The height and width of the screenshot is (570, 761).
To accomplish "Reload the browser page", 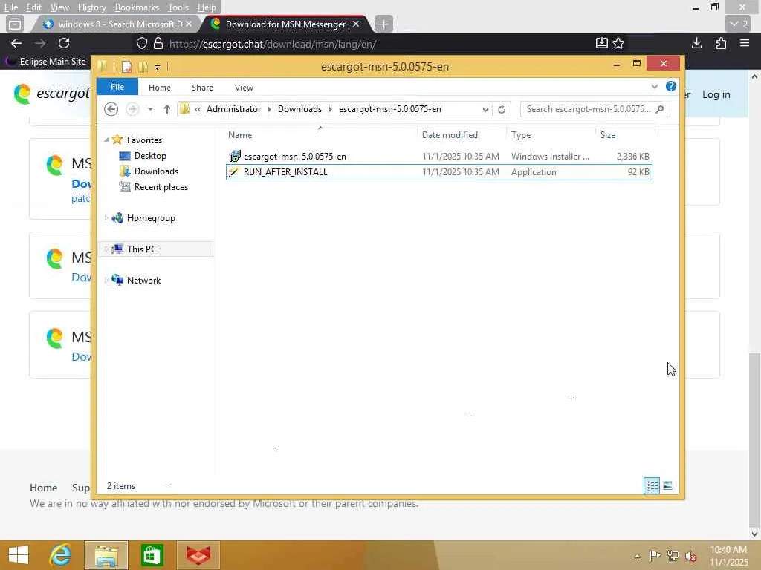I will pyautogui.click(x=64, y=44).
